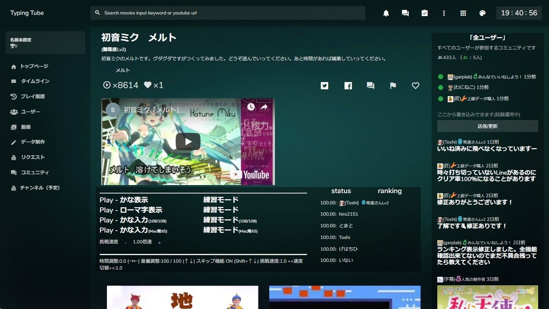Open the blue pixel-game video thumbnail
Viewport: 549px width, 309px height.
(345, 297)
